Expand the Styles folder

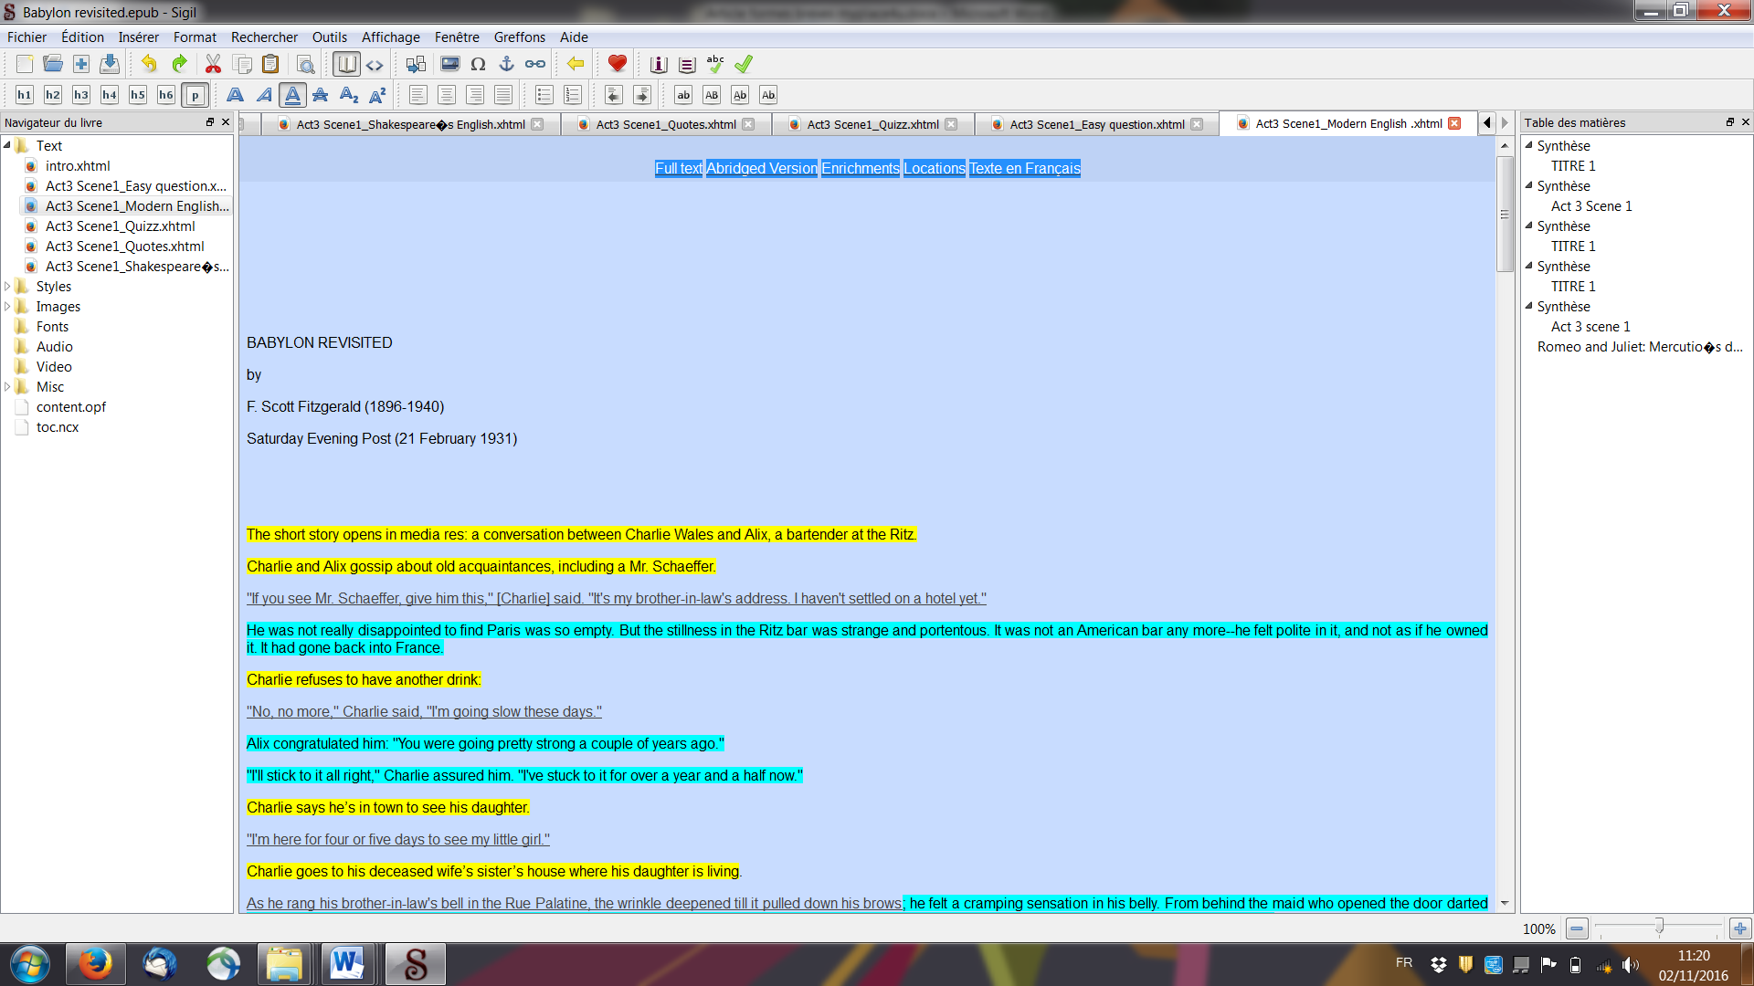8,287
